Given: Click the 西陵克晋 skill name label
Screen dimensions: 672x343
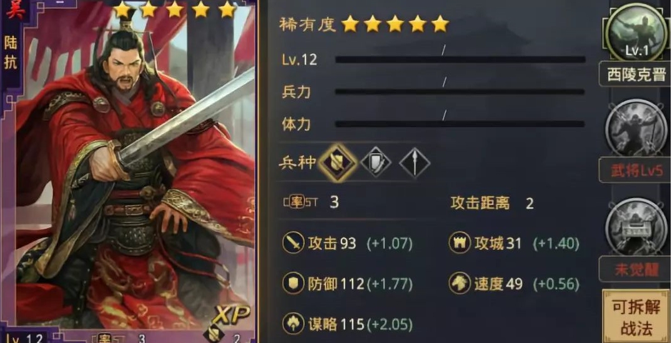Looking at the screenshot, I should click(636, 74).
